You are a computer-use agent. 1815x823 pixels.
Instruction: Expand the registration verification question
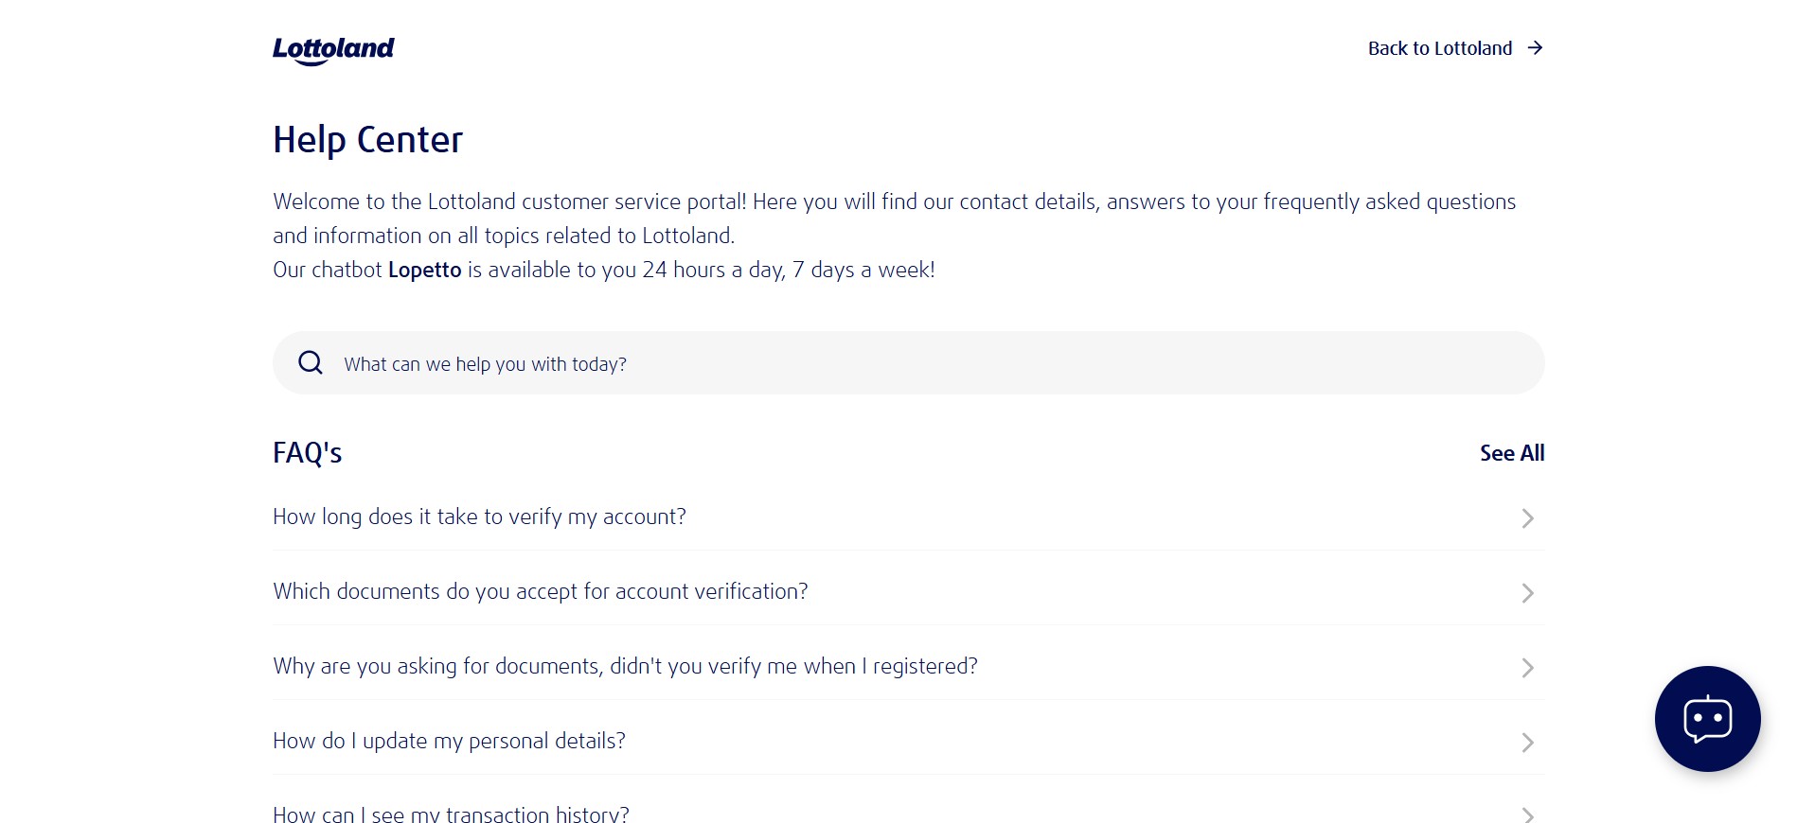tap(625, 666)
